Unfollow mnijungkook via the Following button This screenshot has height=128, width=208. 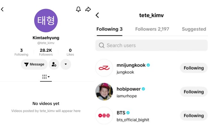click(x=194, y=68)
